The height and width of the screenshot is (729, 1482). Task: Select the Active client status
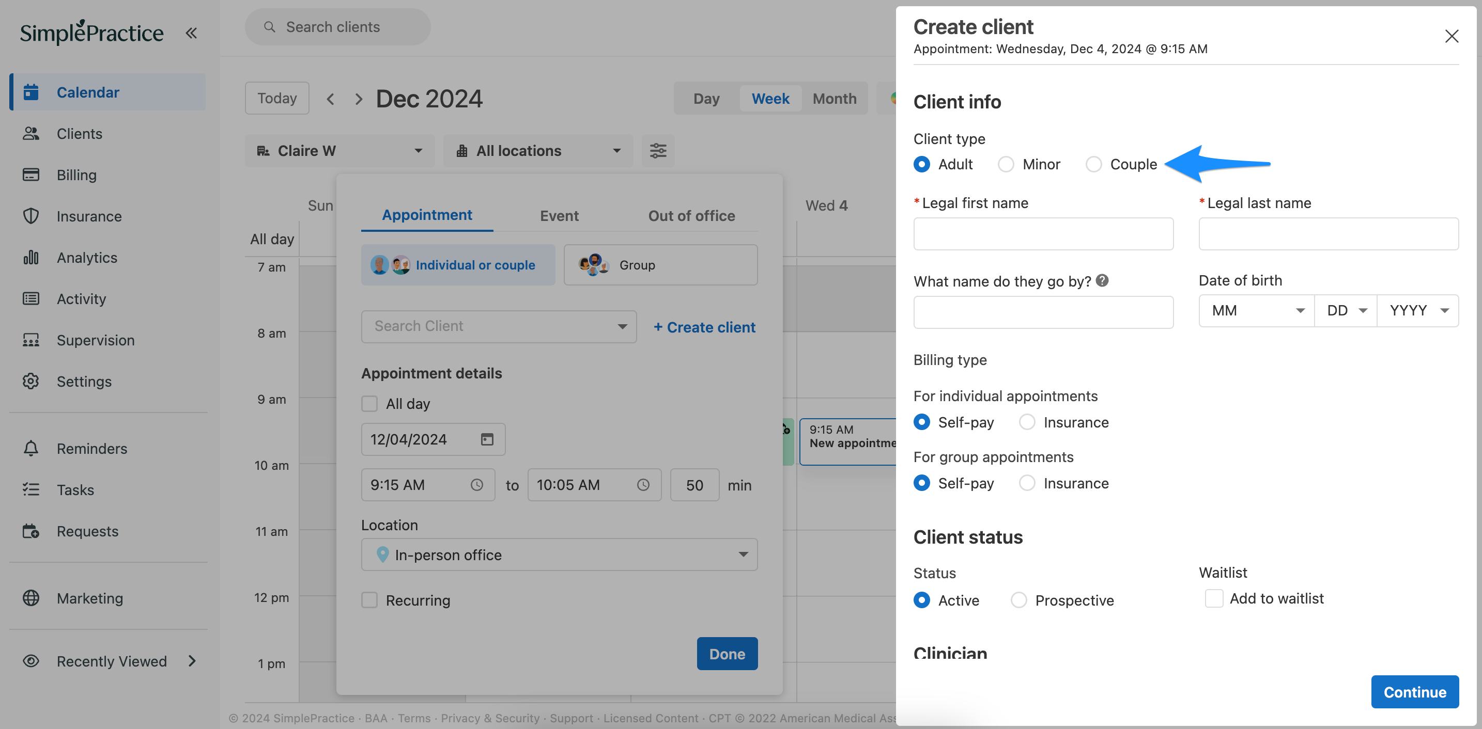pyautogui.click(x=922, y=600)
